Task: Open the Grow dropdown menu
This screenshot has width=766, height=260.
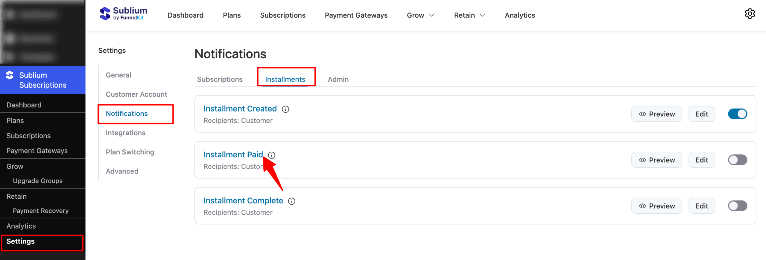Action: click(420, 15)
